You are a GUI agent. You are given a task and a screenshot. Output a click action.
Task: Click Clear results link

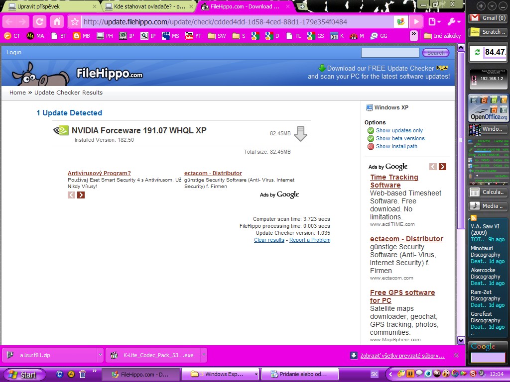coord(269,240)
